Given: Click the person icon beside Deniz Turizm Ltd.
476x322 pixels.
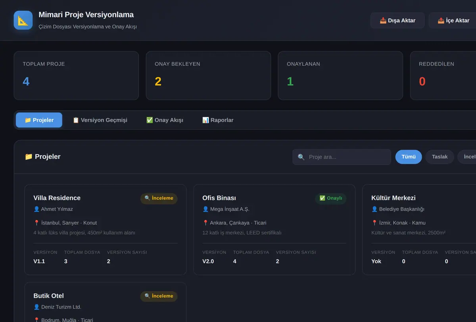Looking at the screenshot, I should 36,307.
